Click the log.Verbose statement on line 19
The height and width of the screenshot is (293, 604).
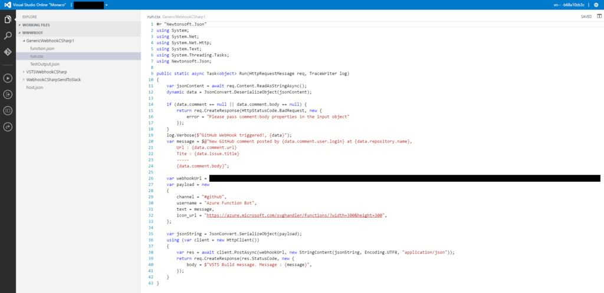[229, 135]
